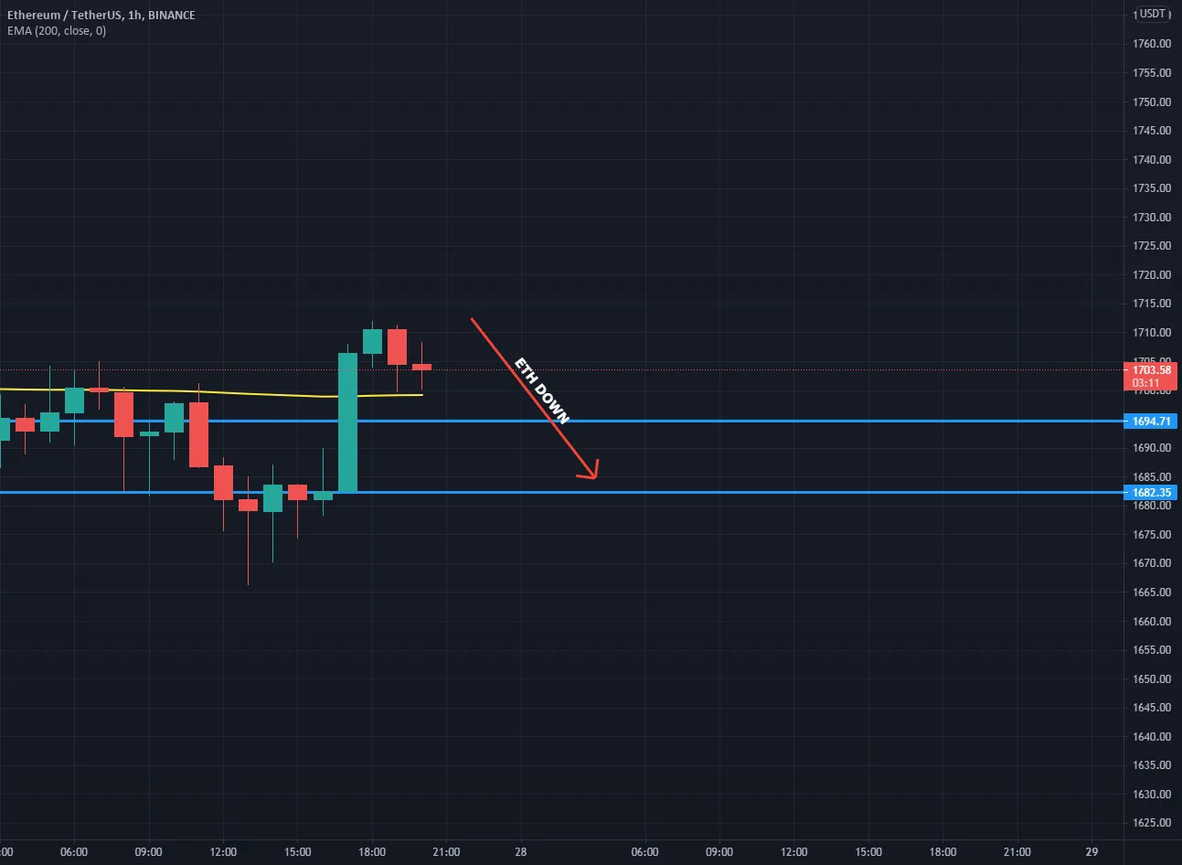Select the EMA (200, close, 0) indicator legend

tap(57, 31)
